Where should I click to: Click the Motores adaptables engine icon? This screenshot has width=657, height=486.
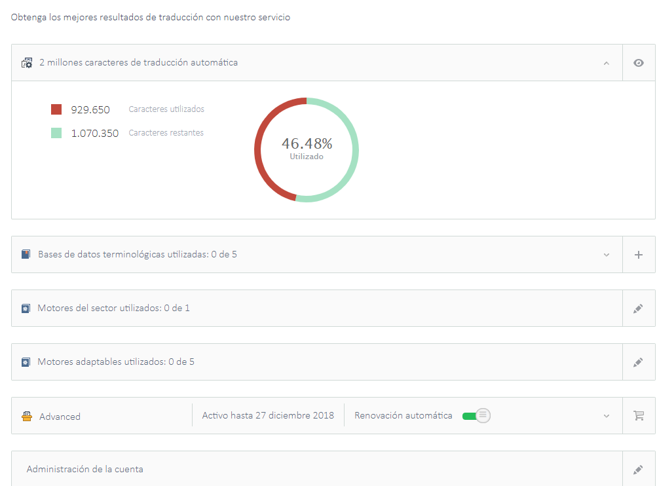tap(26, 362)
